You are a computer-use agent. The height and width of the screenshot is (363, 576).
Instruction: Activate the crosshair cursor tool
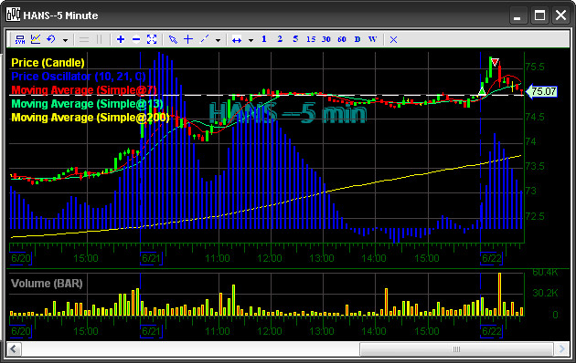(188, 39)
